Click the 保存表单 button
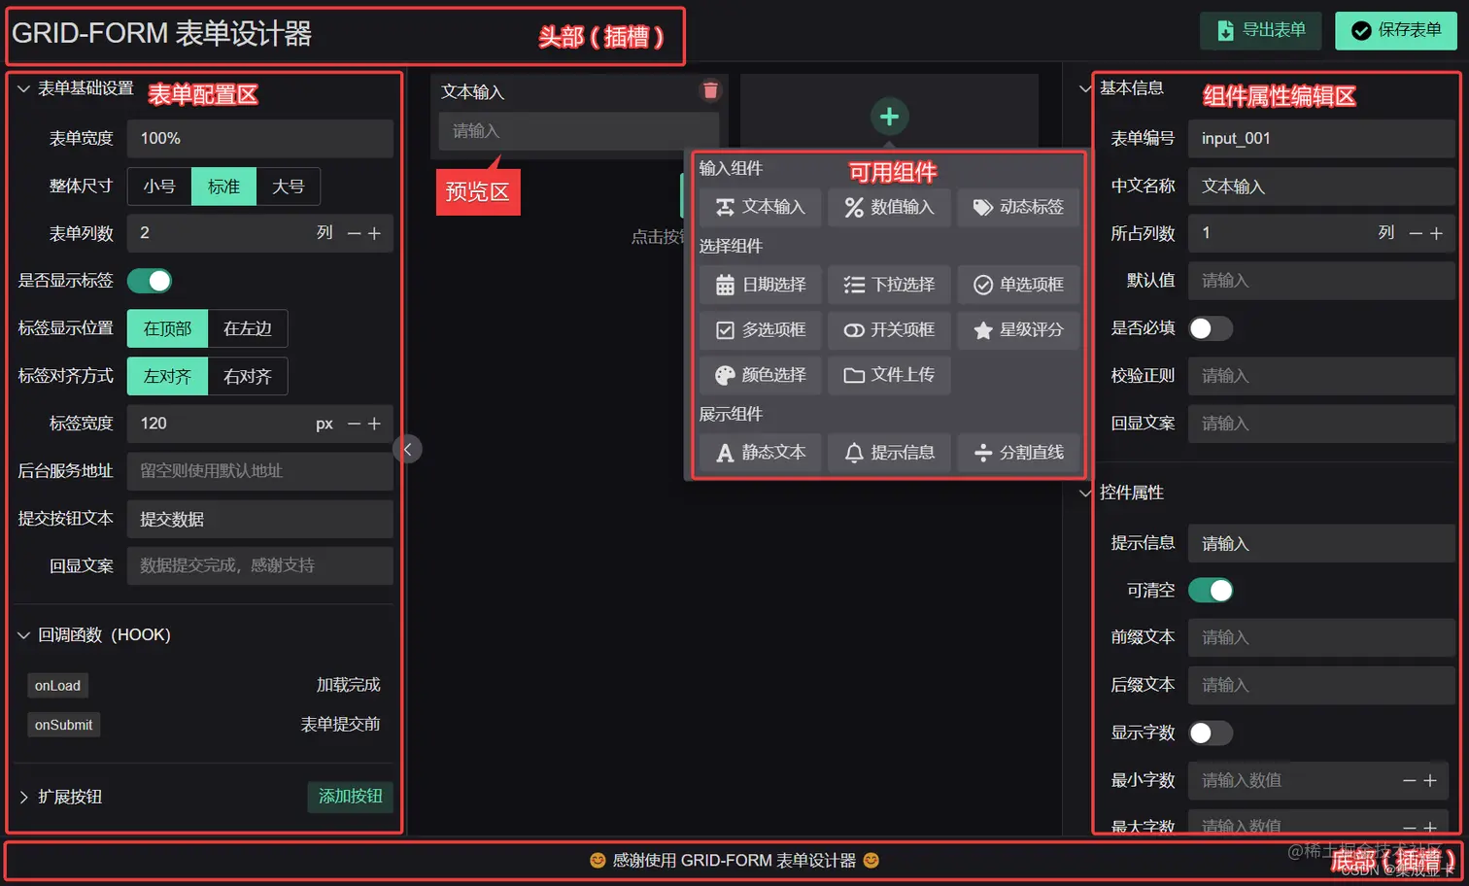The height and width of the screenshot is (886, 1469). pos(1396,31)
